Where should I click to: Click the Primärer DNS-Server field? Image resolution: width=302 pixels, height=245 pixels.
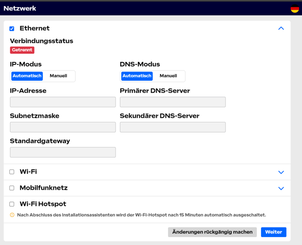173,102
